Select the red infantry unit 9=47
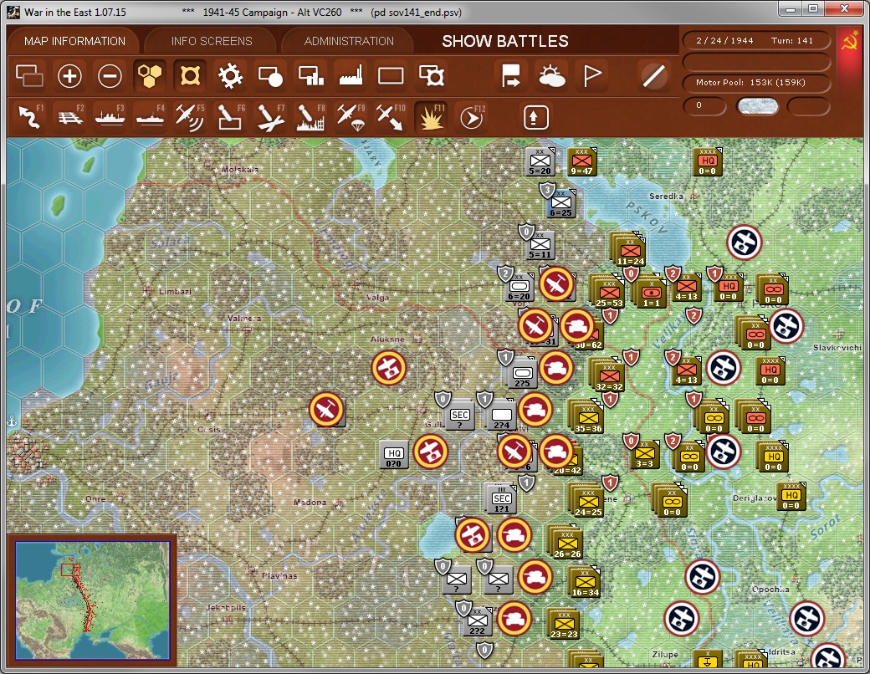The height and width of the screenshot is (674, 870). point(581,162)
